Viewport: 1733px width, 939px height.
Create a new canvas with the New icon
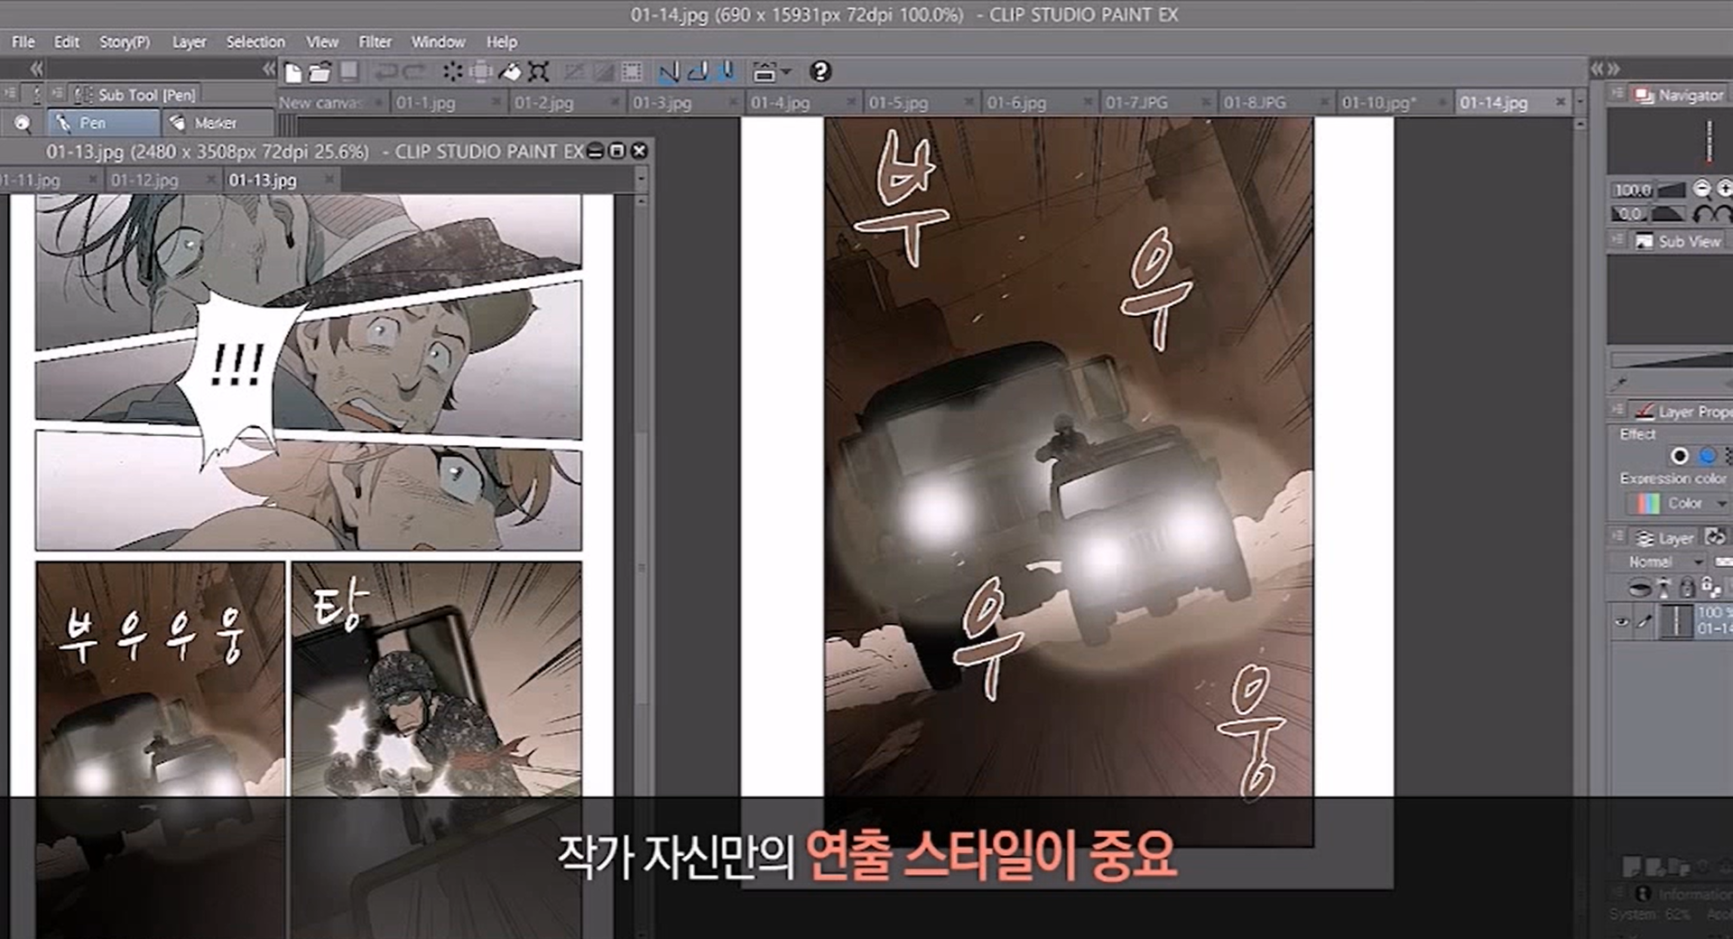click(292, 72)
